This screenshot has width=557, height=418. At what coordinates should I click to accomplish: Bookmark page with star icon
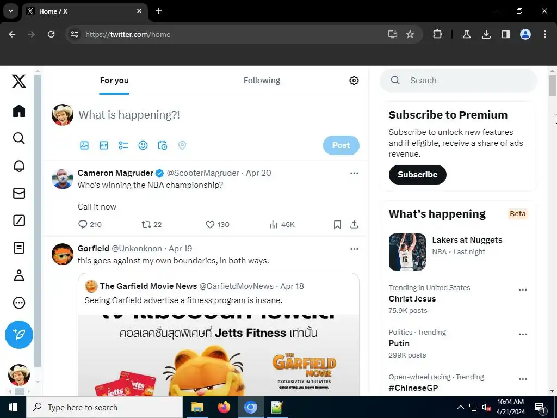tap(410, 34)
